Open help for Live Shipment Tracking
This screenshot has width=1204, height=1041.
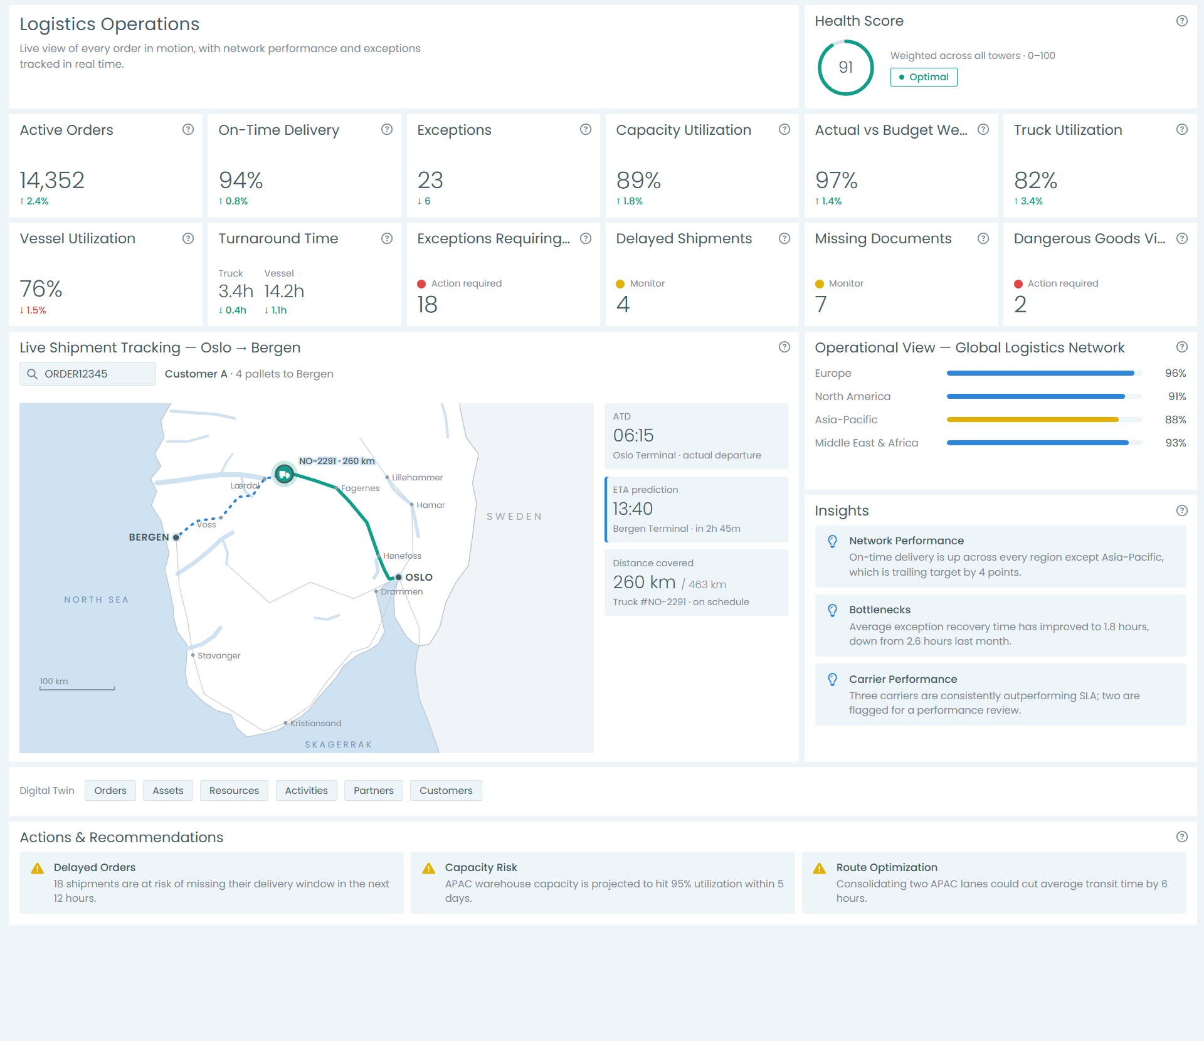(x=784, y=347)
